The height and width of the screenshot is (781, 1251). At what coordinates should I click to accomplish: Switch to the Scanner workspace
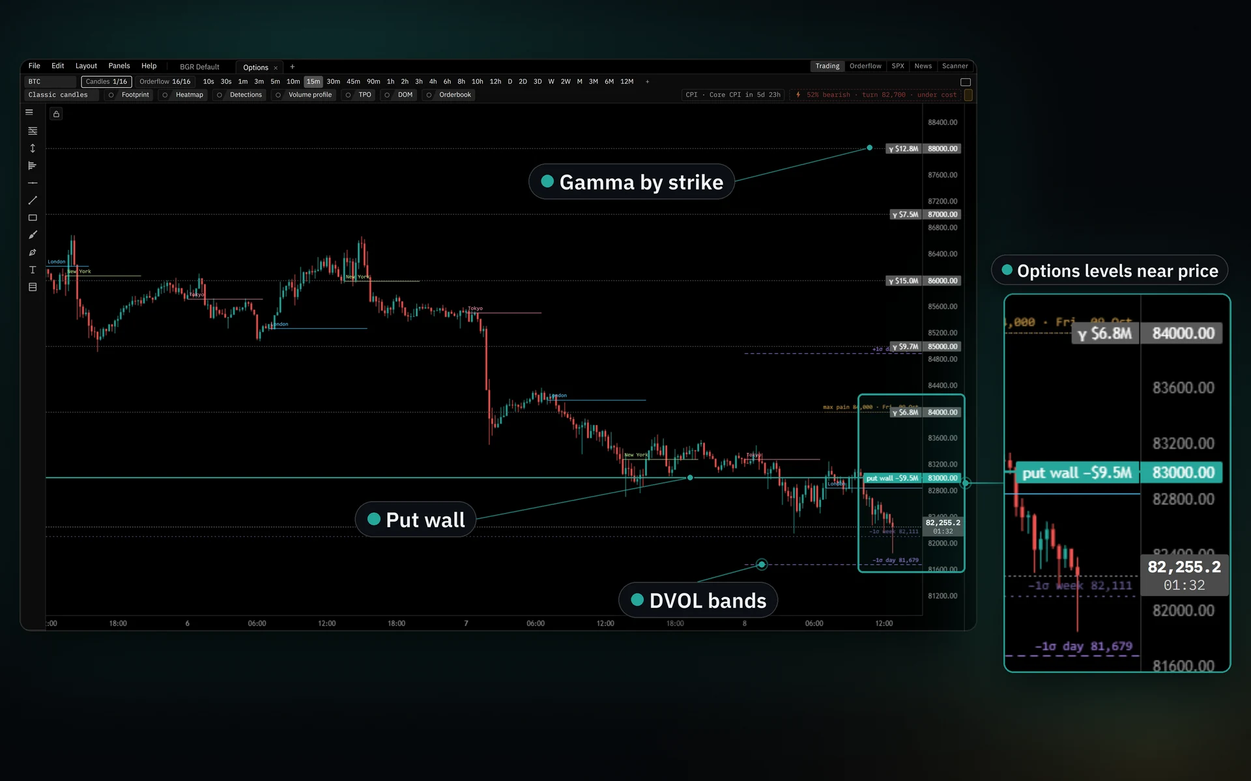point(955,66)
